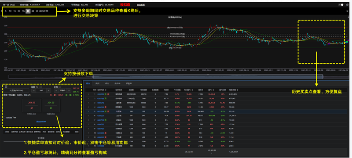Enable the 按份数下单 checkbox
The width and height of the screenshot is (352, 158).
[x=4, y=118]
